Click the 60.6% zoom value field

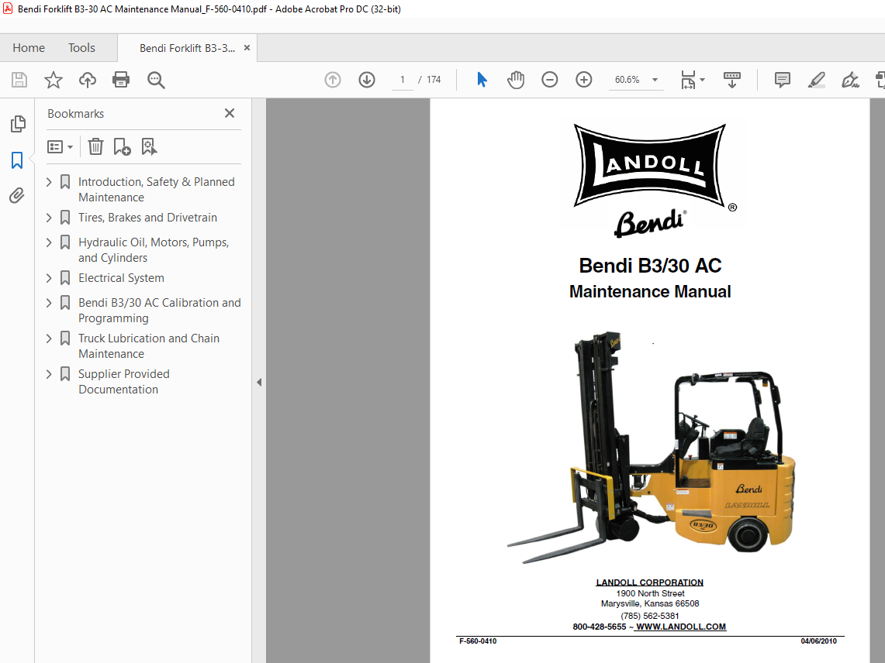click(x=627, y=80)
